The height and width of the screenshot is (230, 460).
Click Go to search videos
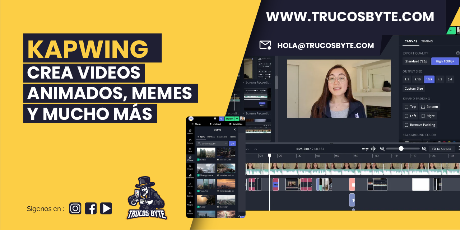(232, 144)
